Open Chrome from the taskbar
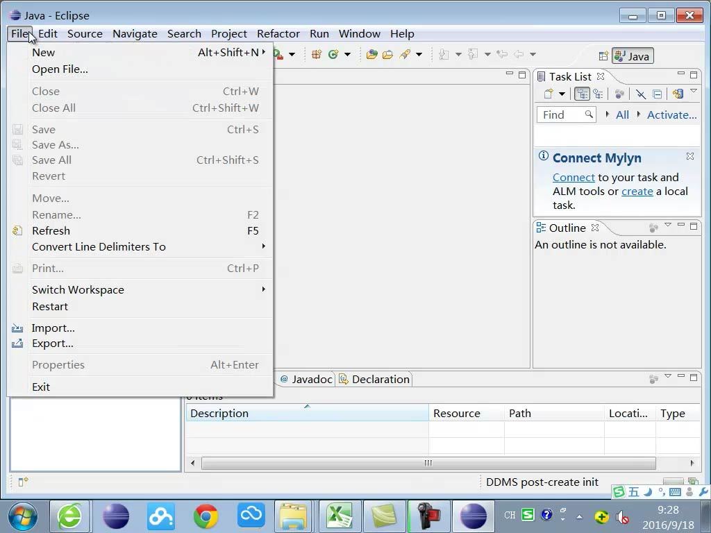 point(206,516)
